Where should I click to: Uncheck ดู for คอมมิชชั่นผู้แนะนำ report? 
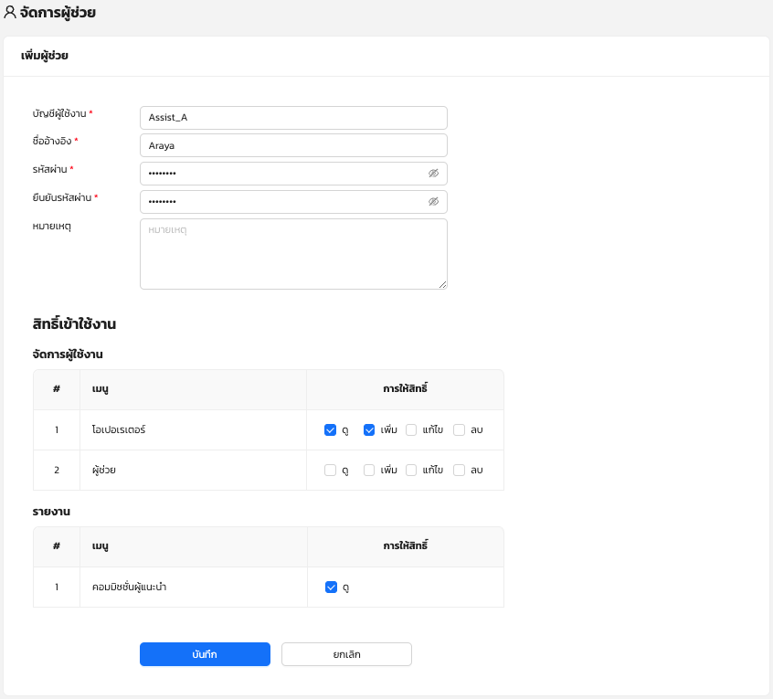(x=332, y=588)
